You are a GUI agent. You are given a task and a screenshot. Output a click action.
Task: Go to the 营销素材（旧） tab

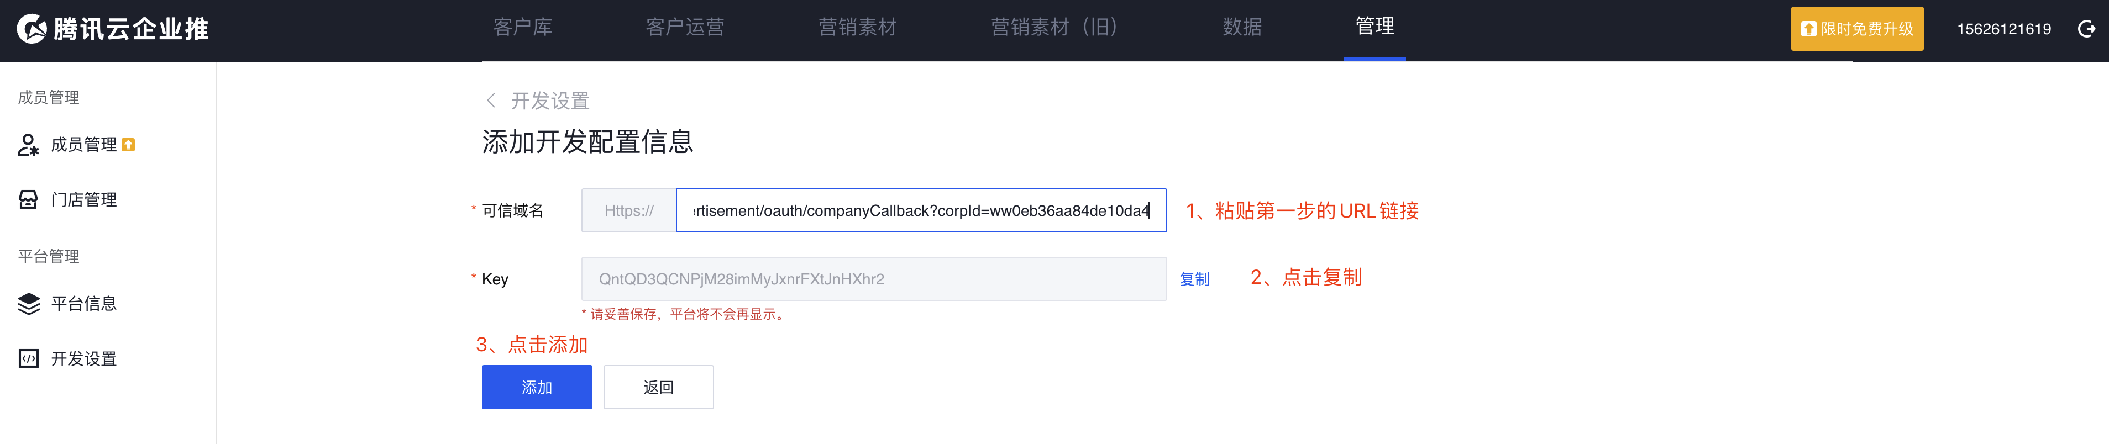click(1054, 27)
